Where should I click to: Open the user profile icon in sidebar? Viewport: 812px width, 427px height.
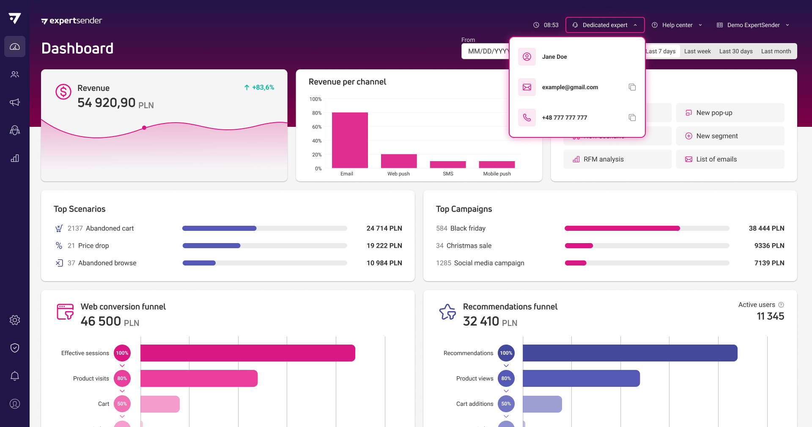coord(15,404)
